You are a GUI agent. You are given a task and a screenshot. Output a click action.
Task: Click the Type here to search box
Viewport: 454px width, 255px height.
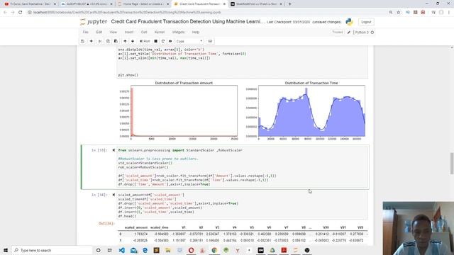pyautogui.click(x=52, y=250)
